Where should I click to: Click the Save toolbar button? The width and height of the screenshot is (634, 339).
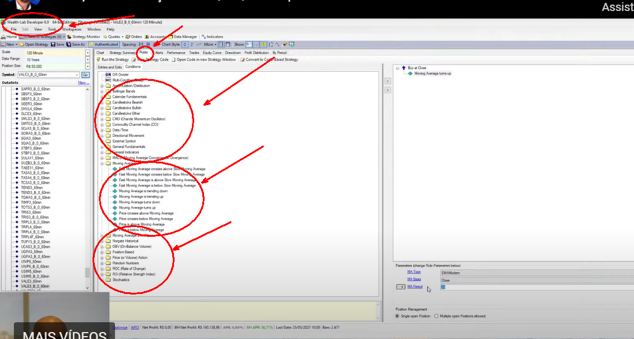click(x=57, y=44)
